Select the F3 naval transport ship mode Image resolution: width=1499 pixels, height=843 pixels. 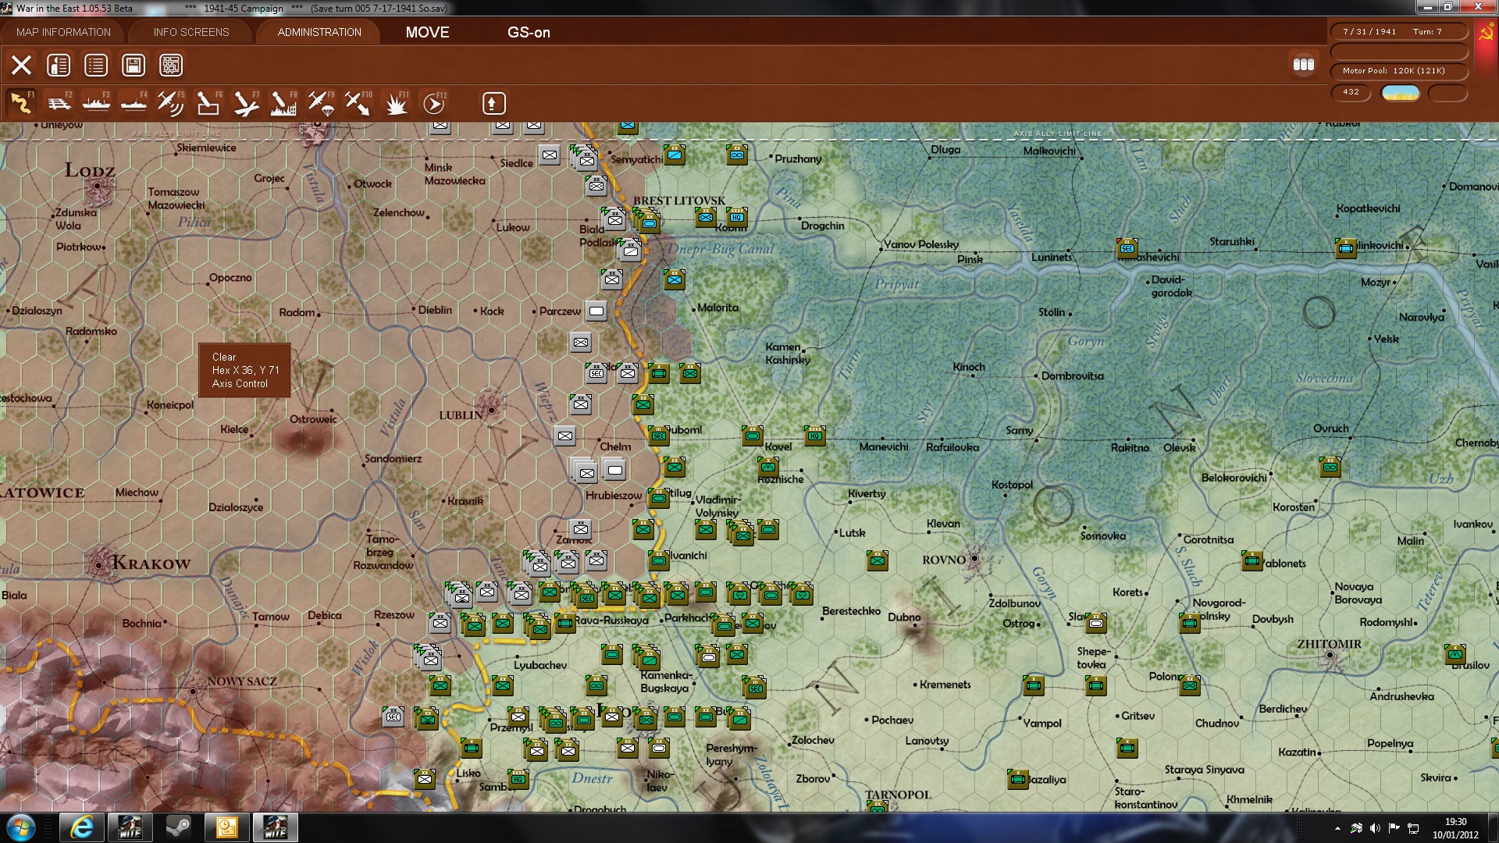pyautogui.click(x=96, y=103)
